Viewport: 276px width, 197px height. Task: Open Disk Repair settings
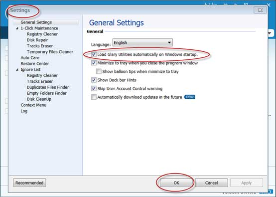pyautogui.click(x=37, y=40)
